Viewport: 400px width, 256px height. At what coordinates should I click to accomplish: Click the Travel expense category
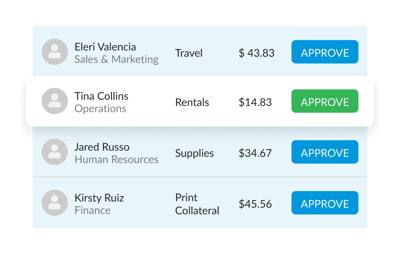189,53
